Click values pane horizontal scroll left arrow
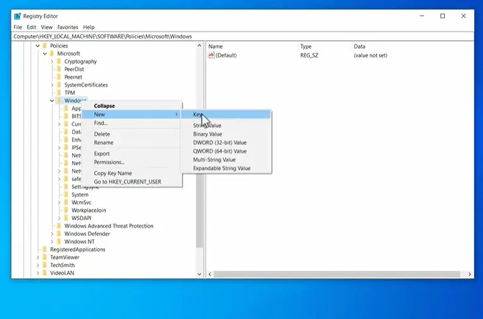This screenshot has height=319, width=483. pyautogui.click(x=210, y=274)
